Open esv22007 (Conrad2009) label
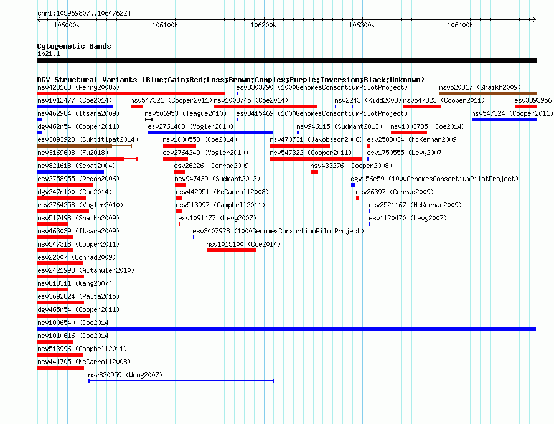 (x=77, y=257)
